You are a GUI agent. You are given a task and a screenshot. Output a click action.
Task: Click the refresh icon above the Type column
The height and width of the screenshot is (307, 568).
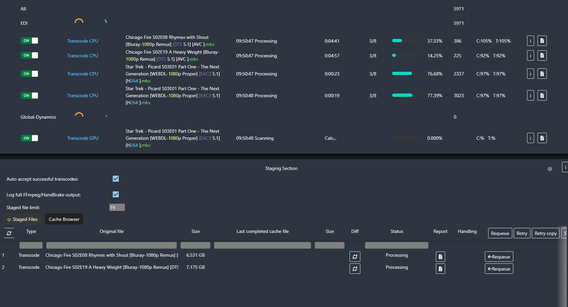(9, 233)
